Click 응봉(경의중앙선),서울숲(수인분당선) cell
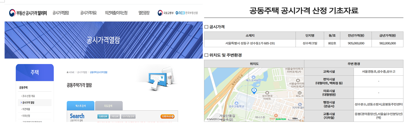Screen dimensions: 410x129 (x=378, y=116)
